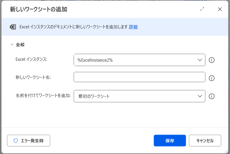This screenshot has width=230, height=154.
Task: Click the Excel icon in the info banner
Action: tap(13, 27)
